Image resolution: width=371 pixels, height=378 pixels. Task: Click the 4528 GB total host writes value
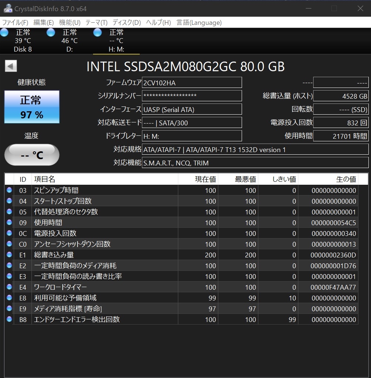[341, 96]
